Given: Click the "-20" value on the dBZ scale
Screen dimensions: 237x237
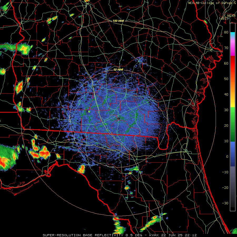Looking at the screenshot, I should point(225,187).
